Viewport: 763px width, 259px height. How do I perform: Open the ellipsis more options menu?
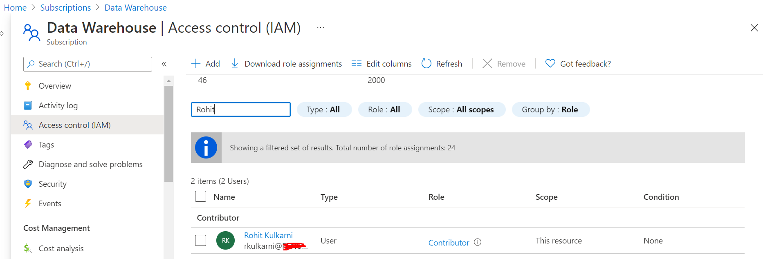point(321,28)
